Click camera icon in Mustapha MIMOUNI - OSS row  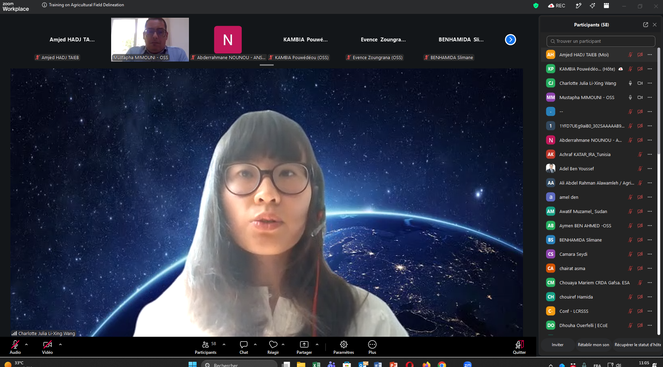(x=640, y=97)
